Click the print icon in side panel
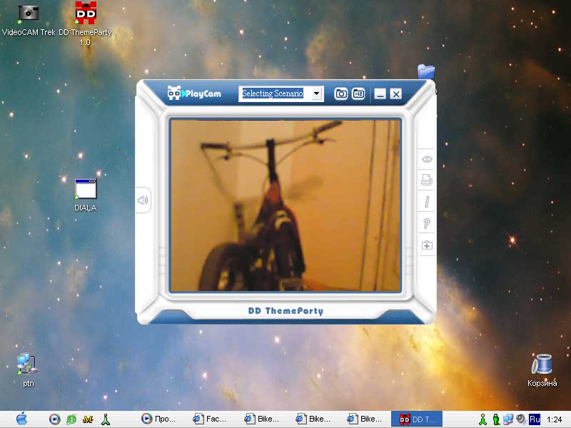Image resolution: width=571 pixels, height=428 pixels. click(427, 180)
